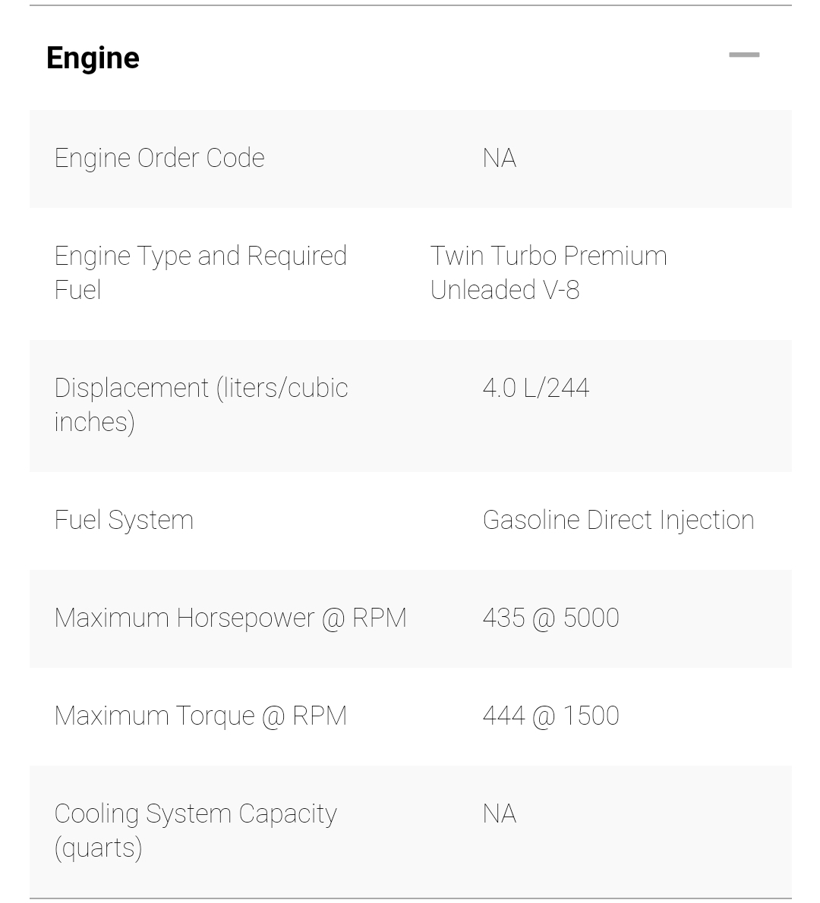Select the Cooling System Capacity (quarts) label
The height and width of the screenshot is (903, 820).
coord(195,830)
